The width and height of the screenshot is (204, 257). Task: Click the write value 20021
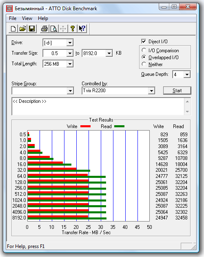[162, 170]
